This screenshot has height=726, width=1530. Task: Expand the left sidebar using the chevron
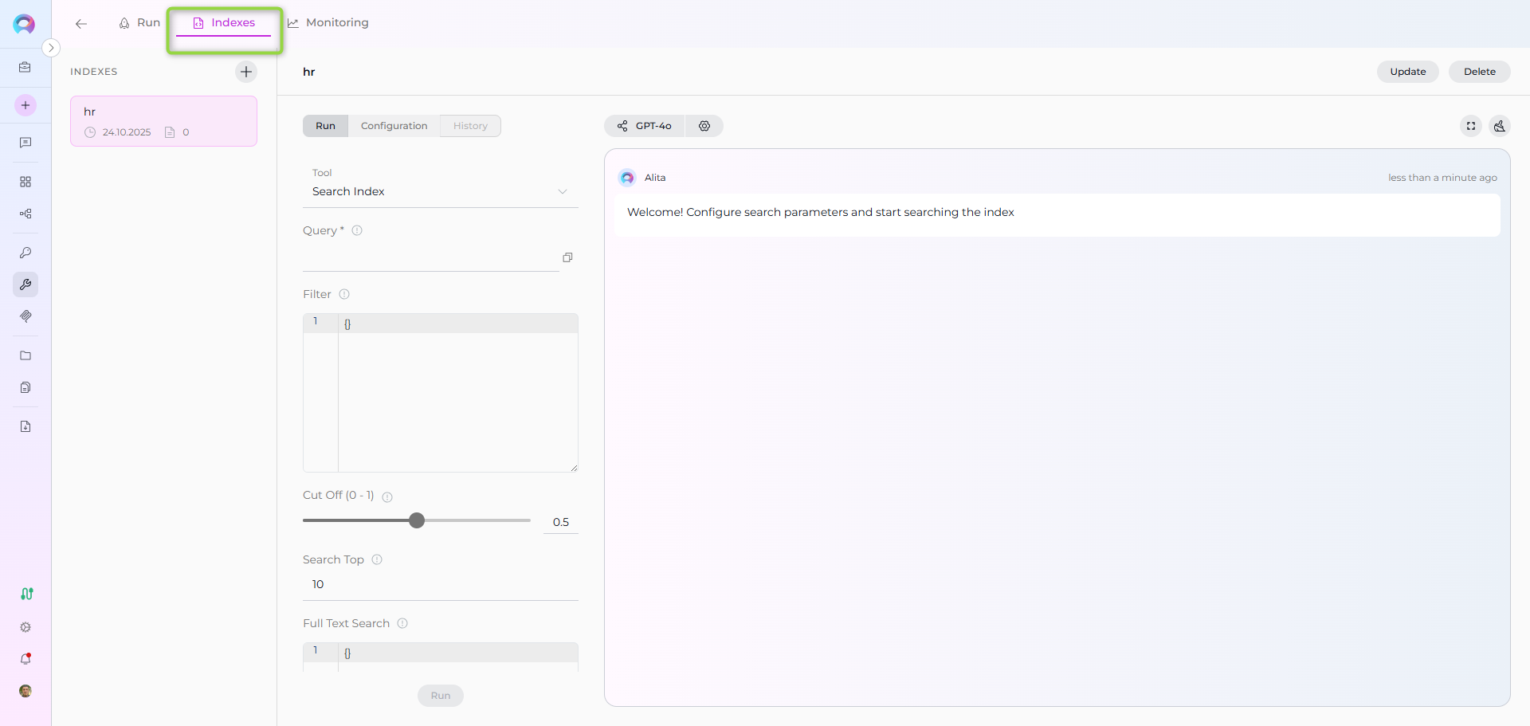(x=51, y=48)
